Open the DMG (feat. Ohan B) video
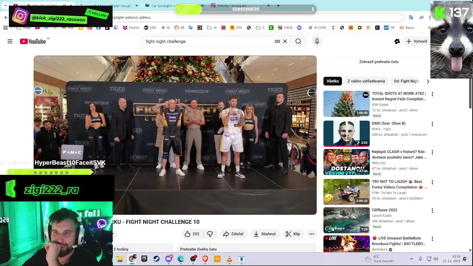Image resolution: width=473 pixels, height=266 pixels. pos(346,133)
